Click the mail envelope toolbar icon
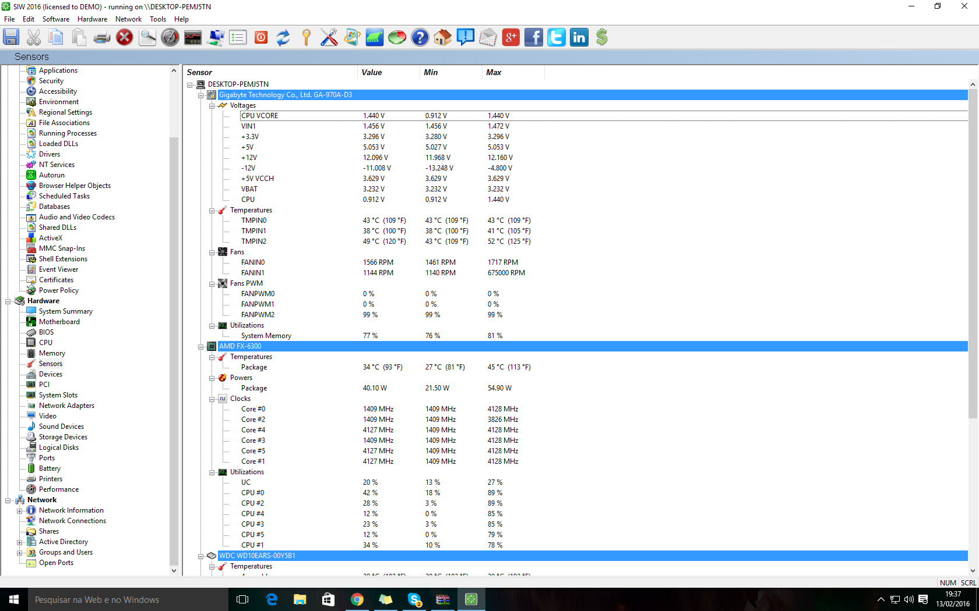979x611 pixels. (x=488, y=37)
